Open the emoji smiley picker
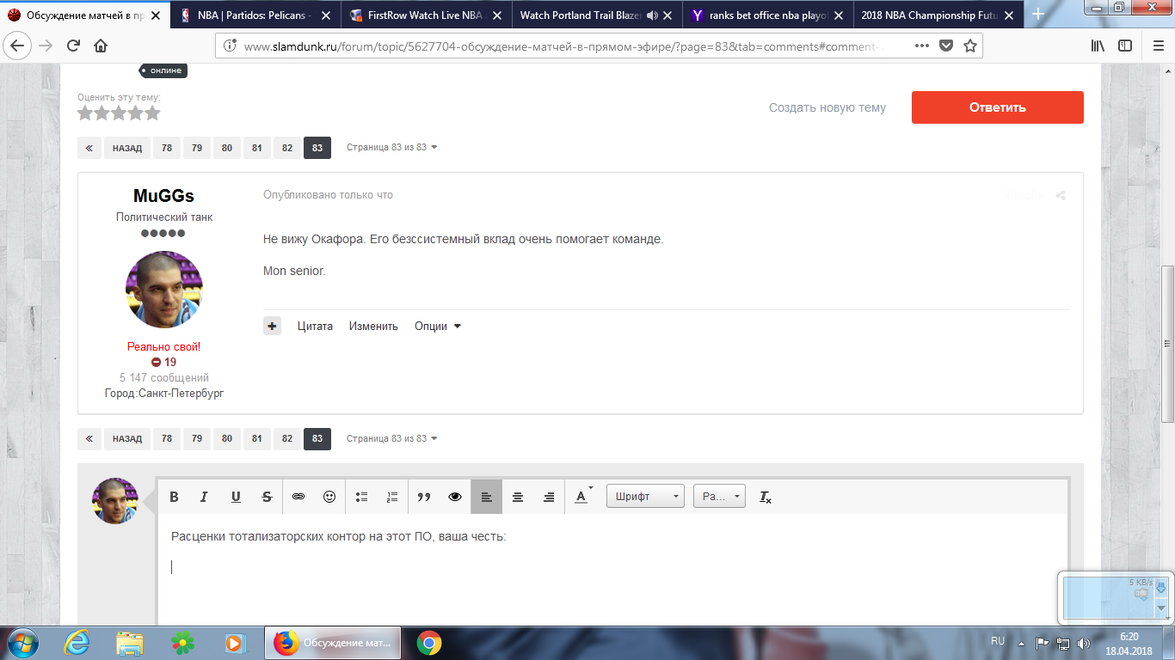The image size is (1175, 660). 329,497
